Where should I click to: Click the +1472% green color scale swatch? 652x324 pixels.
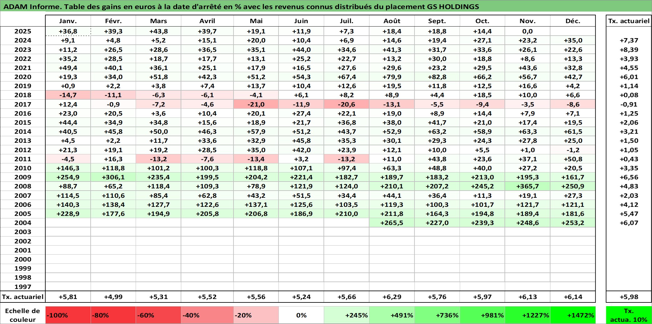(x=573, y=315)
